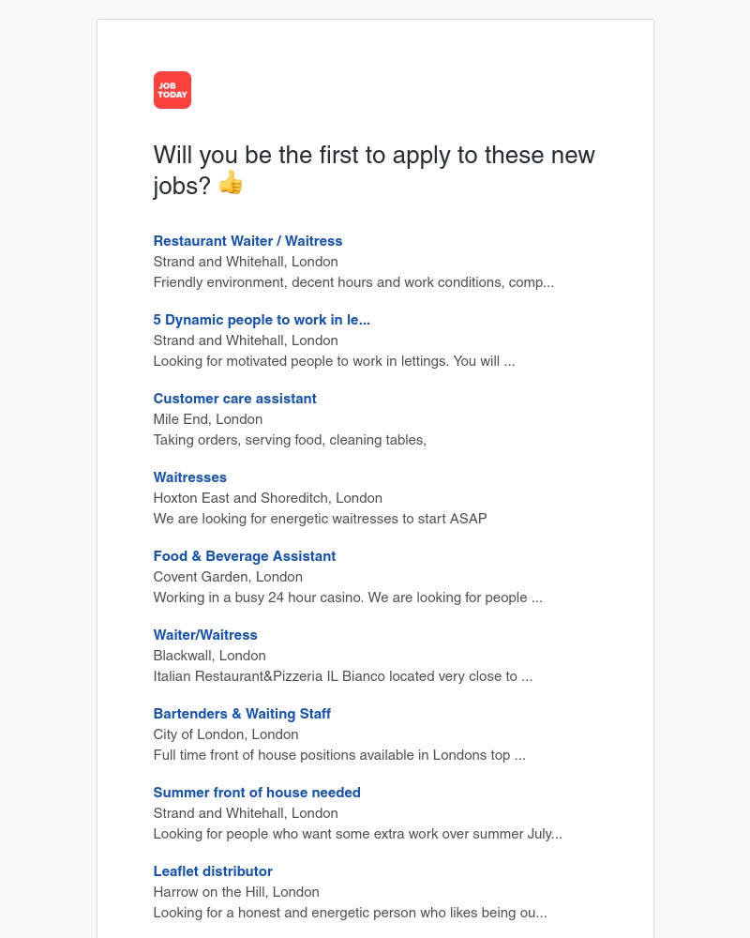The height and width of the screenshot is (938, 750).
Task: Click the heading about applying to new jobs
Action: (x=374, y=170)
